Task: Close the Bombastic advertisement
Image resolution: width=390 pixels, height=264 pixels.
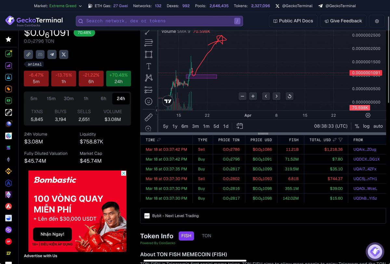Action: click(x=124, y=173)
